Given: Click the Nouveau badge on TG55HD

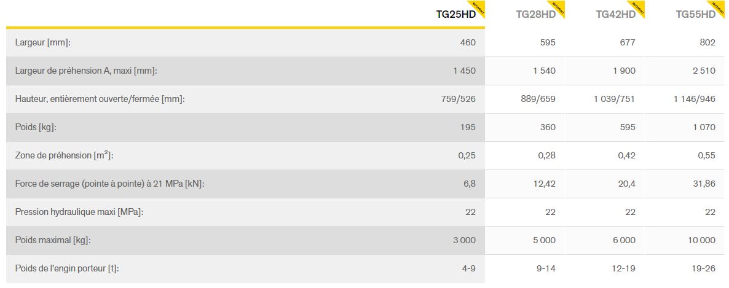Looking at the screenshot, I should 719,7.
